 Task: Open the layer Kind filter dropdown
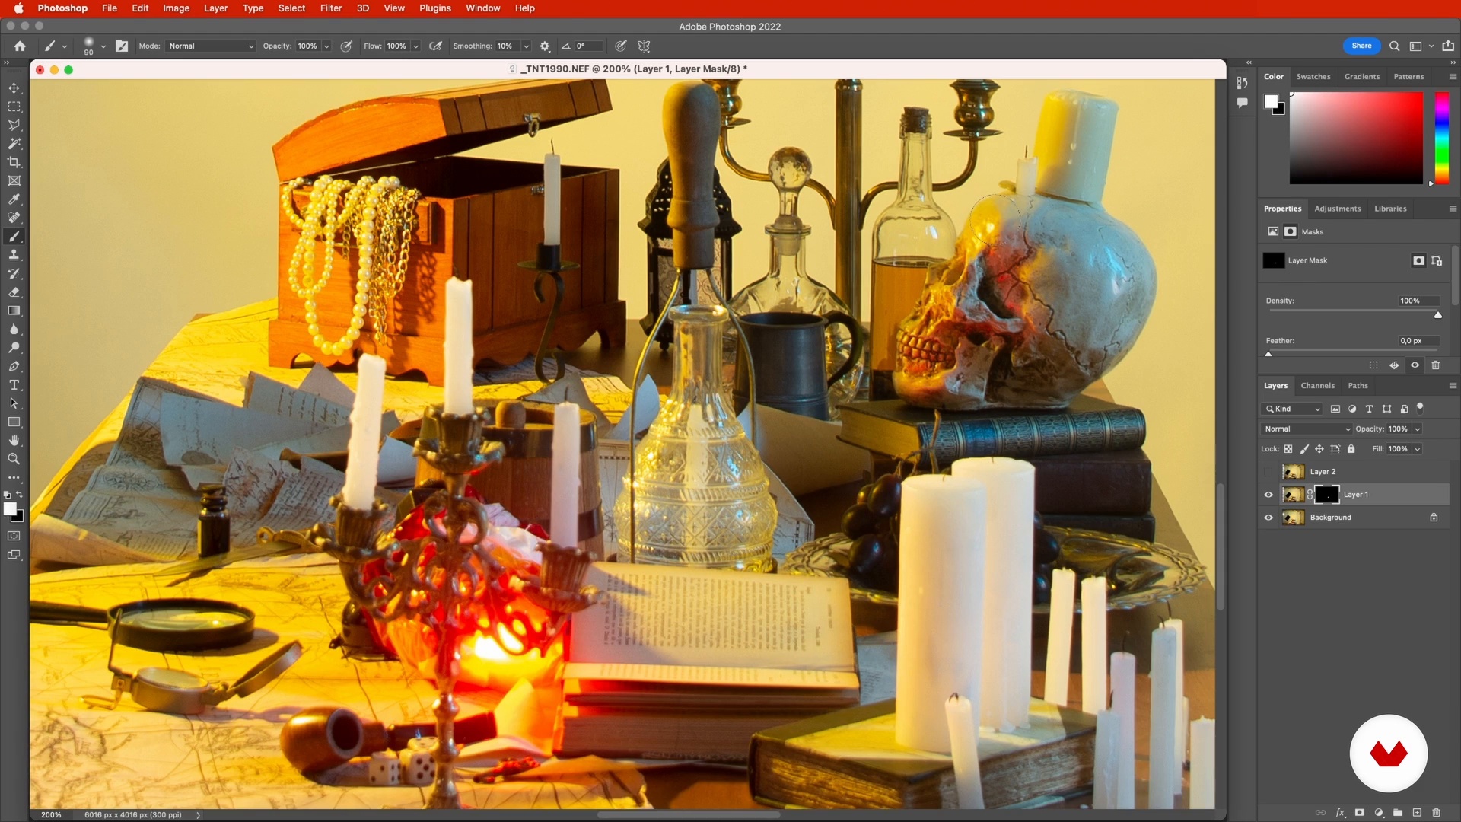pyautogui.click(x=1293, y=409)
